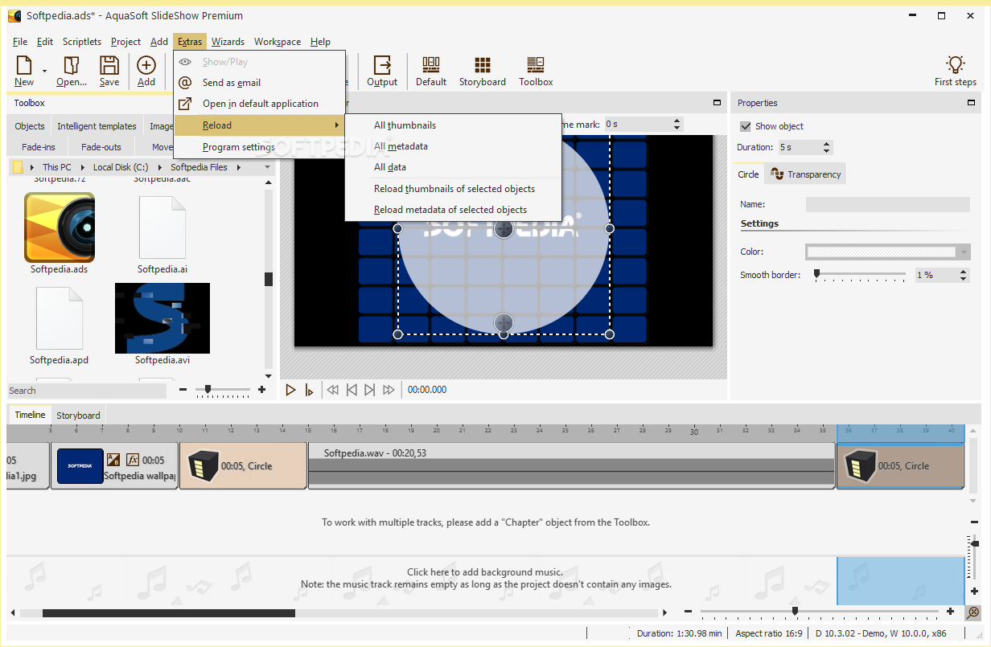991x647 pixels.
Task: Choose Reload thumbnails of selected objects
Action: (x=453, y=189)
